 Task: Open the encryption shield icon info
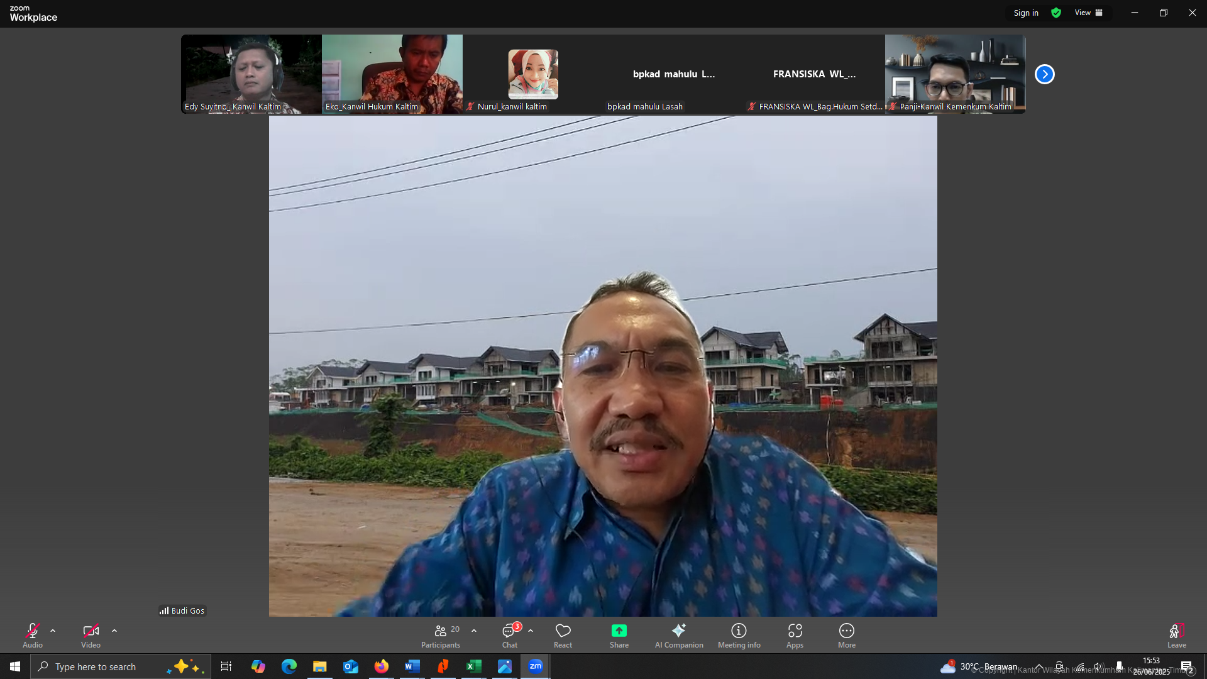(x=1056, y=13)
